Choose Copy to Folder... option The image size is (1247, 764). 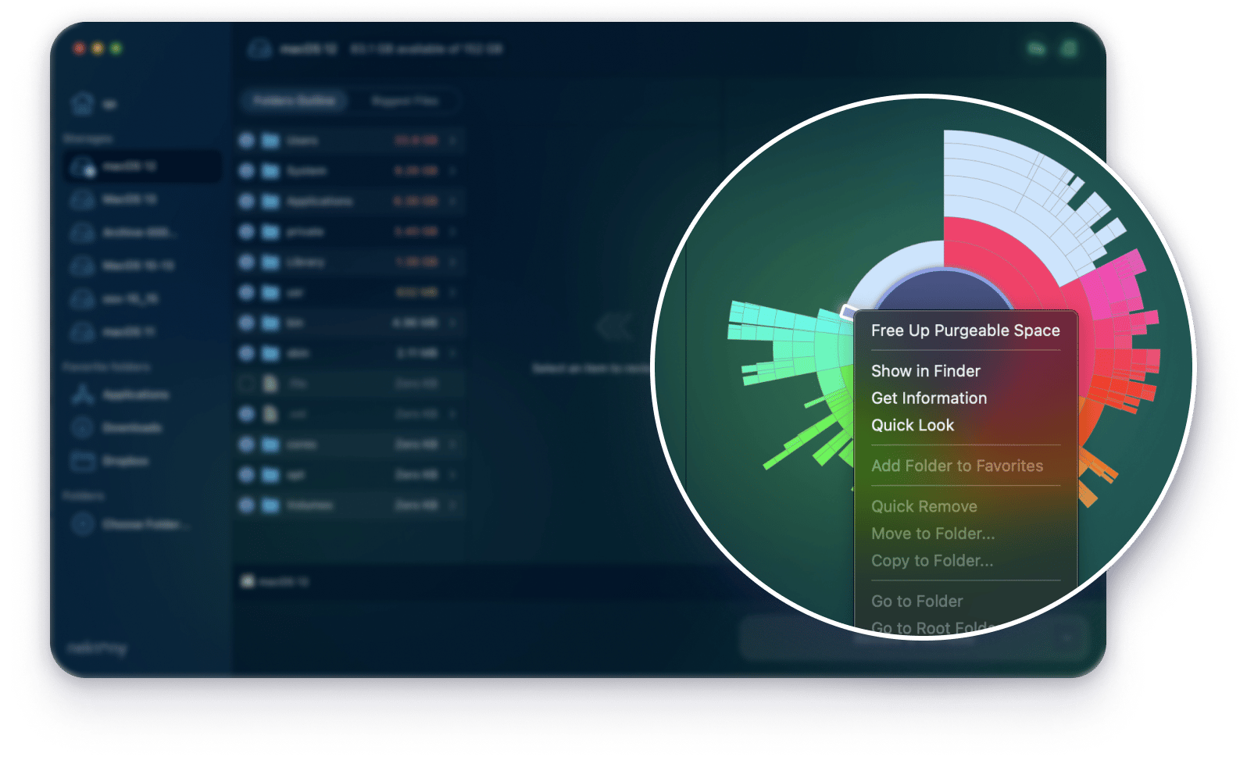pyautogui.click(x=932, y=562)
